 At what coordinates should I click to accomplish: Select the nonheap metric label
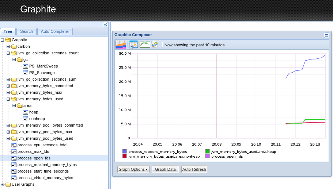tap(37, 119)
